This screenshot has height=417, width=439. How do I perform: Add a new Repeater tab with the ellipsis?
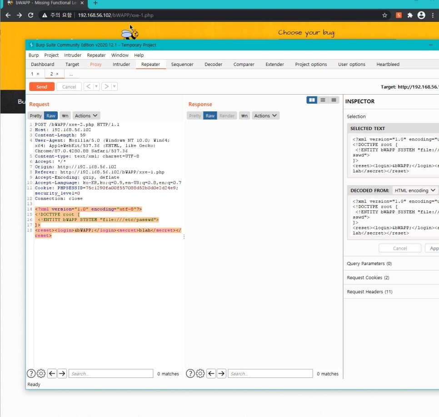[x=71, y=74]
